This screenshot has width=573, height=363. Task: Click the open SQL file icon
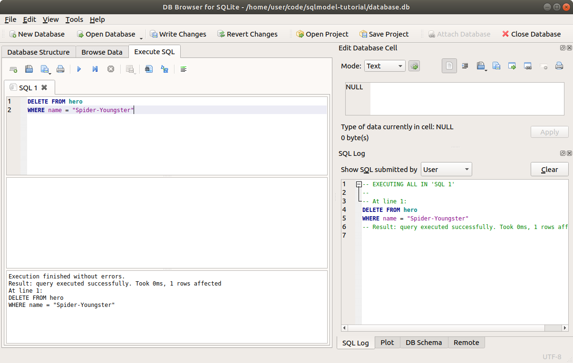(x=29, y=69)
